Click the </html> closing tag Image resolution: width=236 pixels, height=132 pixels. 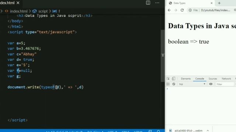(x=15, y=26)
